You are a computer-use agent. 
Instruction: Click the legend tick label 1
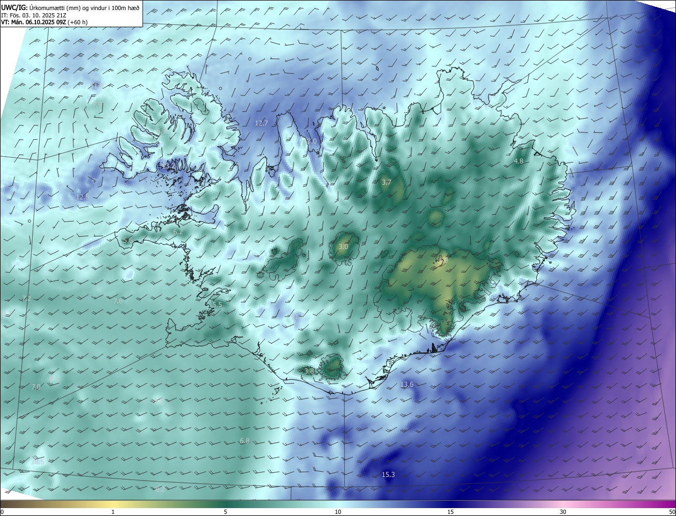113,512
